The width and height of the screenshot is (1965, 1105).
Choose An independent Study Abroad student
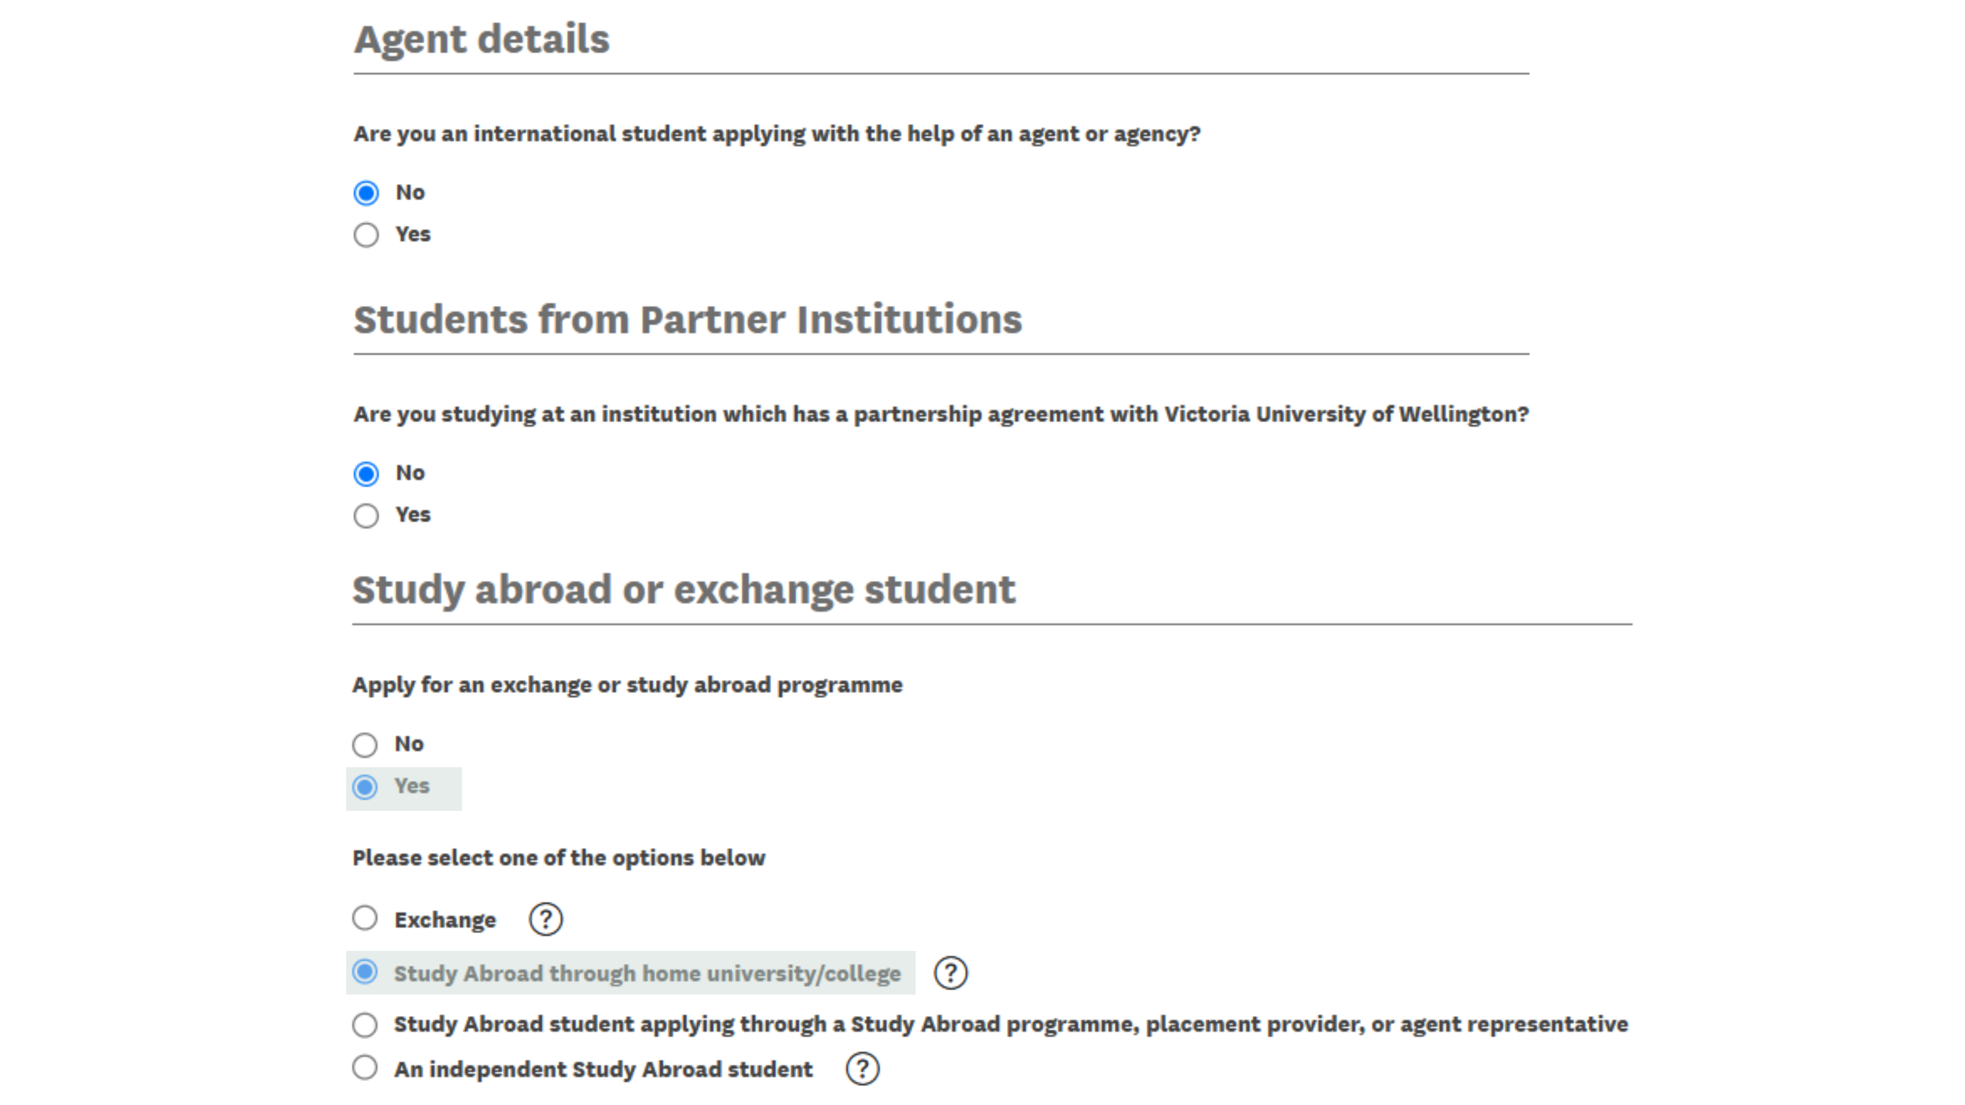365,1068
